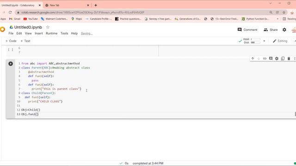The height and width of the screenshot is (166, 296).
Task: Open notebook settings gear in header
Action: [284, 30]
